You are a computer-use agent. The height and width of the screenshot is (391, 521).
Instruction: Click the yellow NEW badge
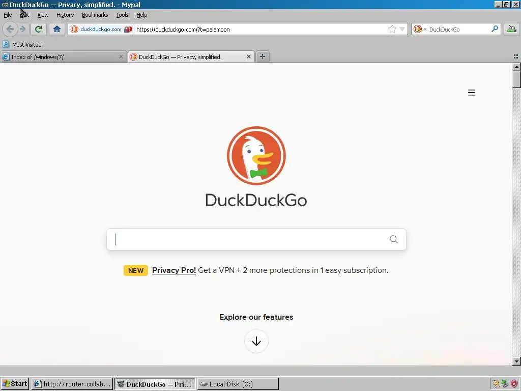point(135,271)
